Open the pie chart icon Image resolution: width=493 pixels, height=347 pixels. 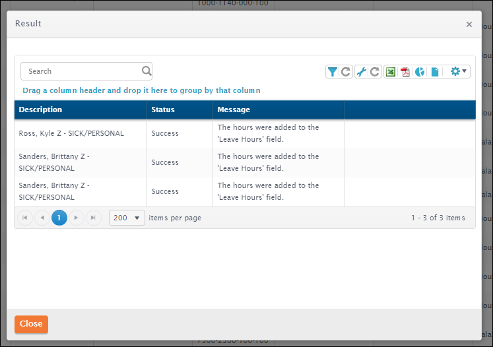(420, 72)
